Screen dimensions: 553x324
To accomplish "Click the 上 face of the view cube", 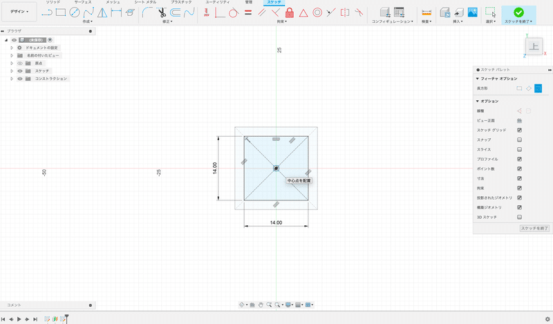I will click(x=534, y=46).
